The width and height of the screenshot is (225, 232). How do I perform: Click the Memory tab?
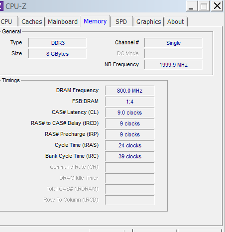tap(95, 21)
